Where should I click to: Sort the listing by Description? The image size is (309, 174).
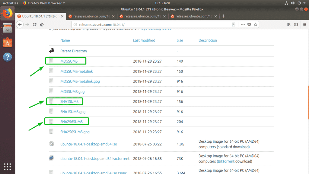click(x=208, y=40)
